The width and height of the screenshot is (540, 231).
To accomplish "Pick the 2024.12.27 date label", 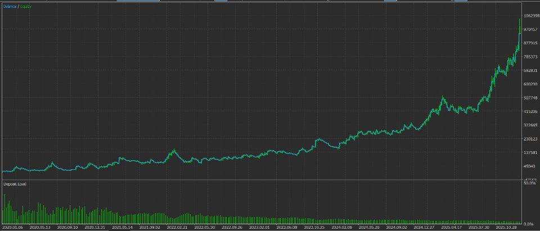I will [x=424, y=228].
